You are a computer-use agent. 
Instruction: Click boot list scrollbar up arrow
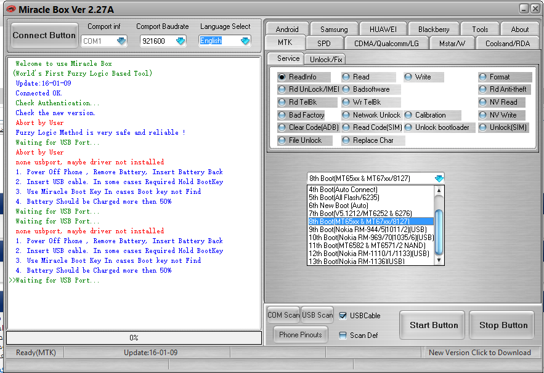pos(439,190)
